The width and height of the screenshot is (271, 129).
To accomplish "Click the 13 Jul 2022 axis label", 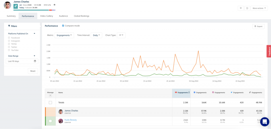I will tap(147, 81).
